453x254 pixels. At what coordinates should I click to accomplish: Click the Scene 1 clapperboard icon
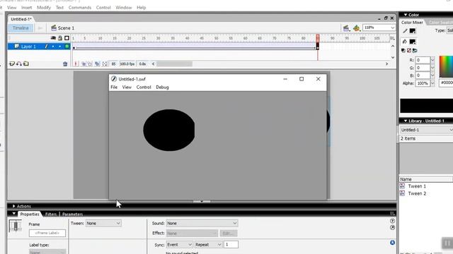coord(54,28)
